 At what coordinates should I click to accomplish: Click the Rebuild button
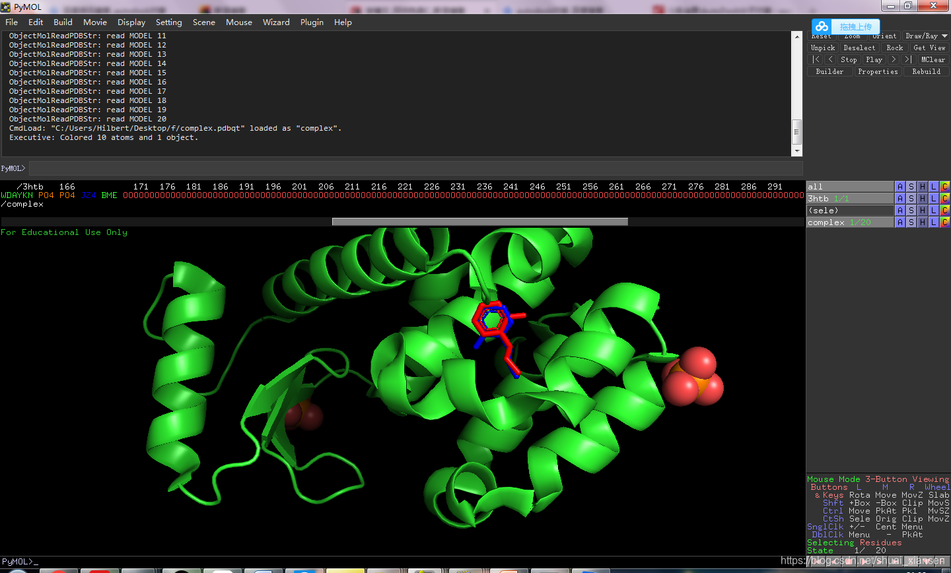coord(926,71)
